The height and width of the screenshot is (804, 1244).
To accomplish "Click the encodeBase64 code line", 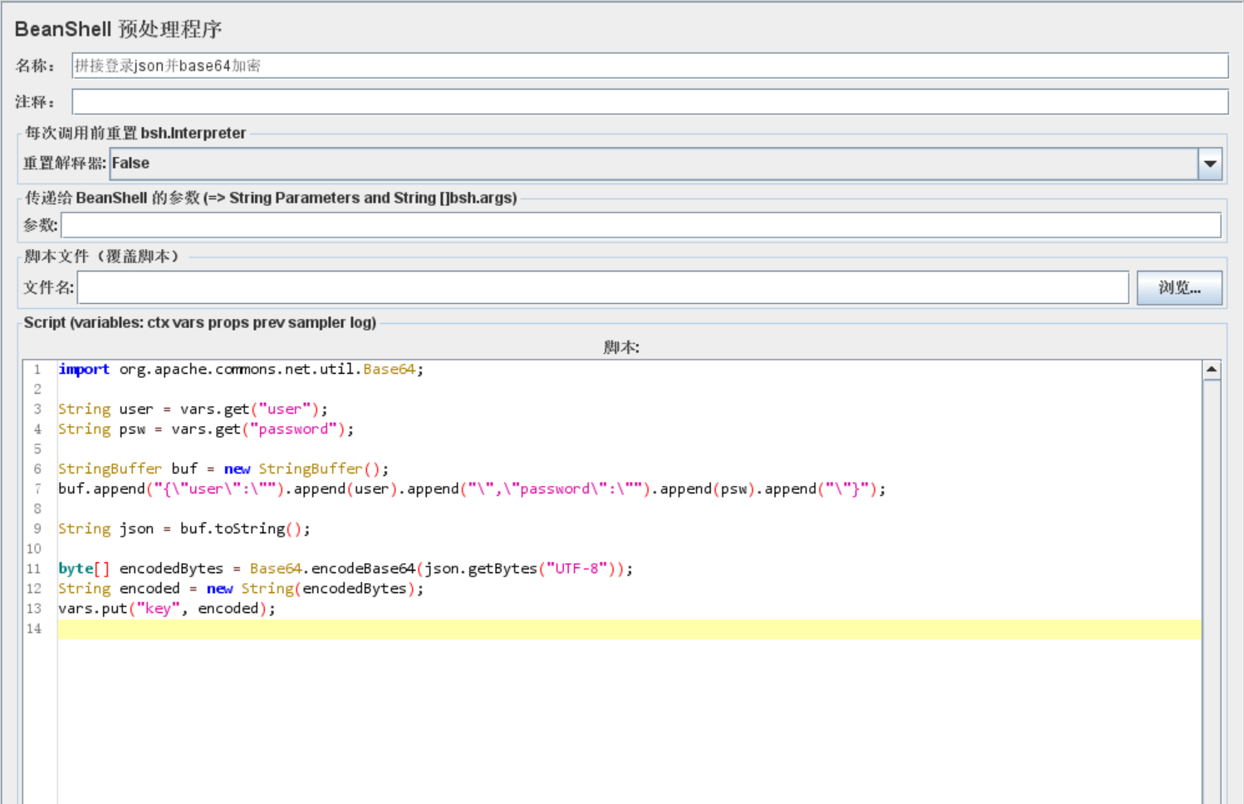I will point(345,569).
